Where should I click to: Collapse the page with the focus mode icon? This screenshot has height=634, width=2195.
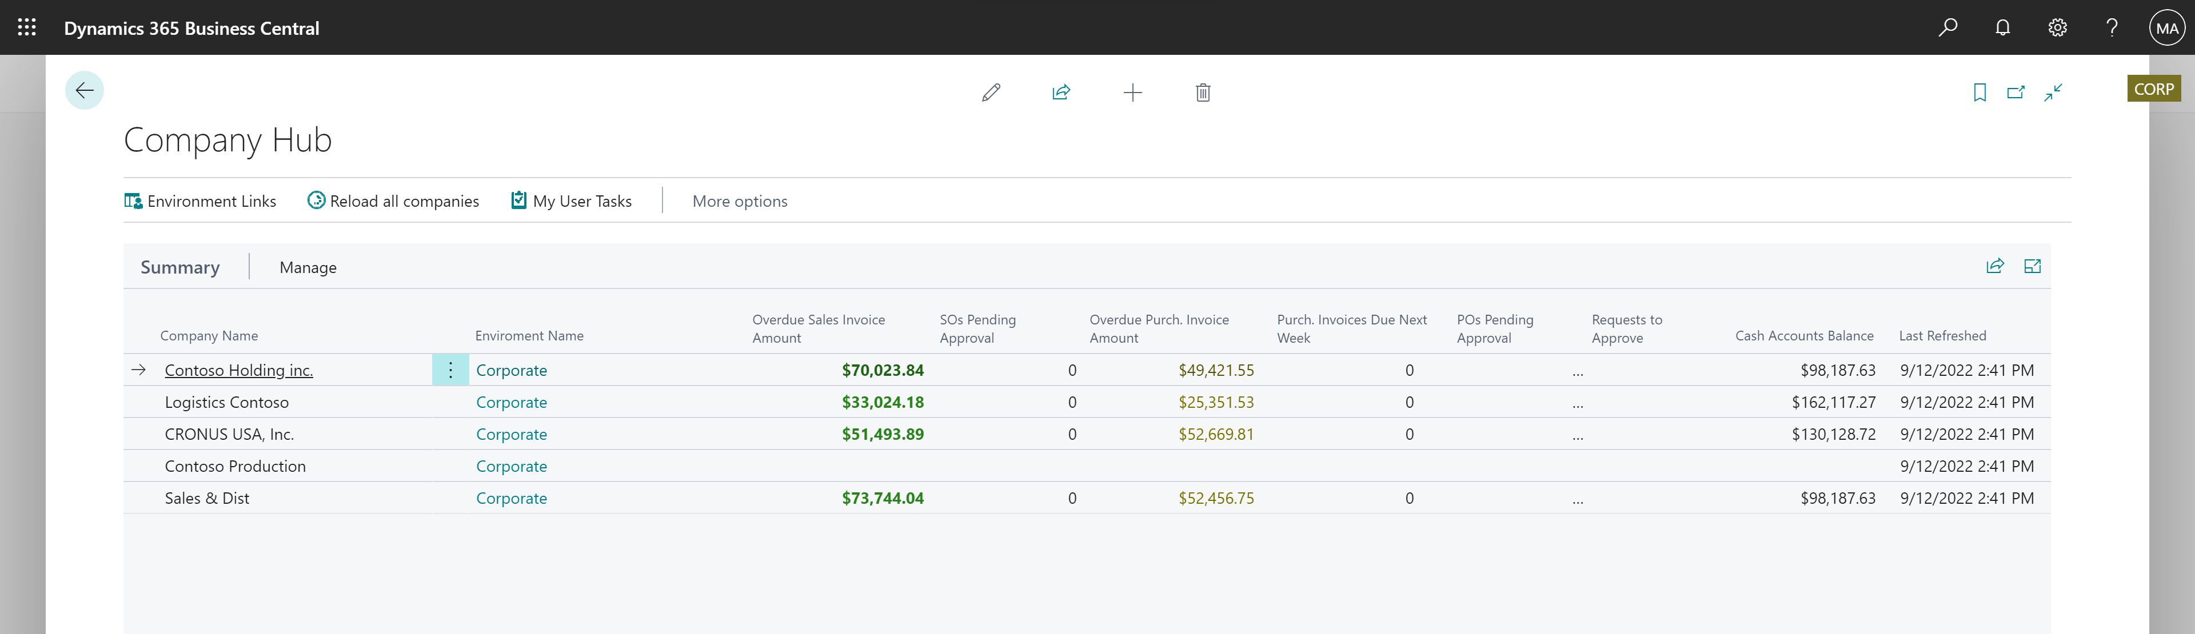tap(2054, 92)
